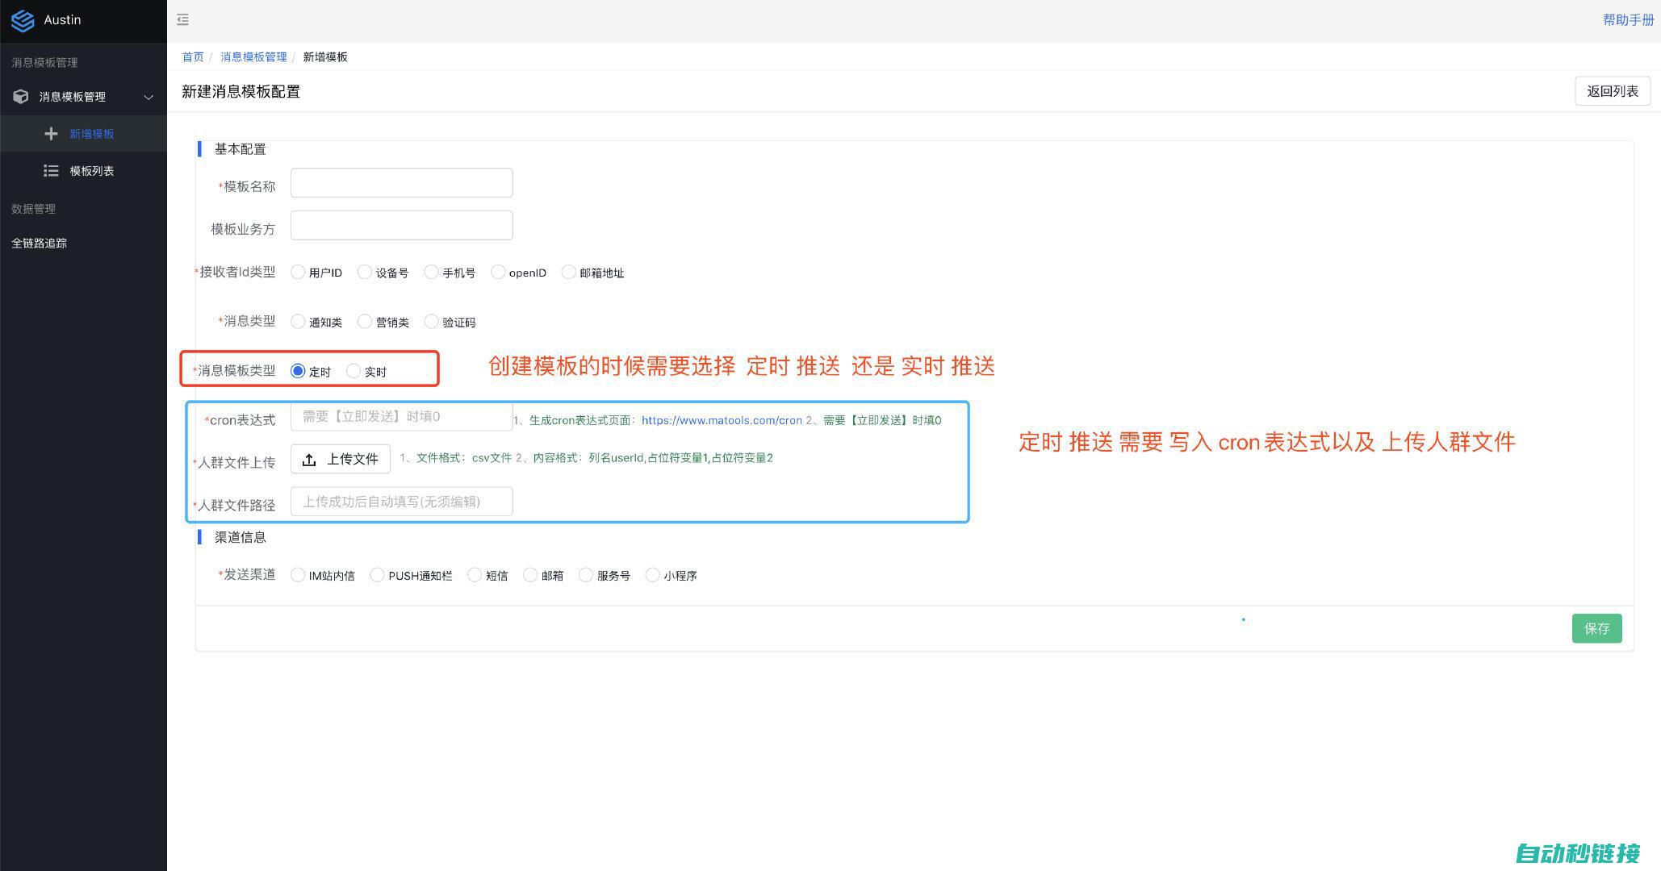Focus the cron表达式 input field
The height and width of the screenshot is (871, 1661).
[401, 416]
